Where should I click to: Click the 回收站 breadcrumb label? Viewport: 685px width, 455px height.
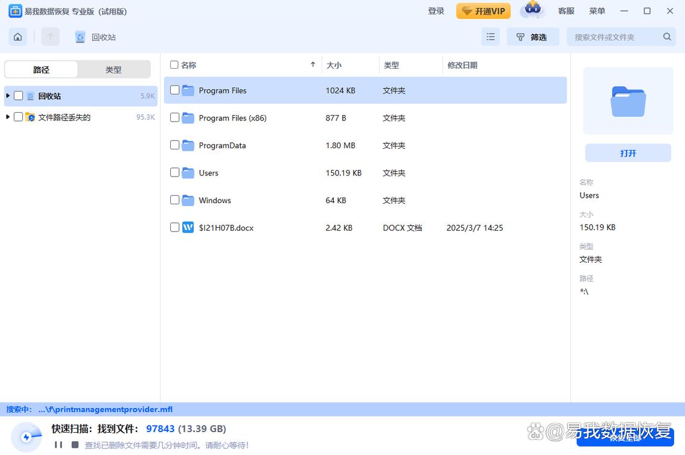tap(104, 37)
